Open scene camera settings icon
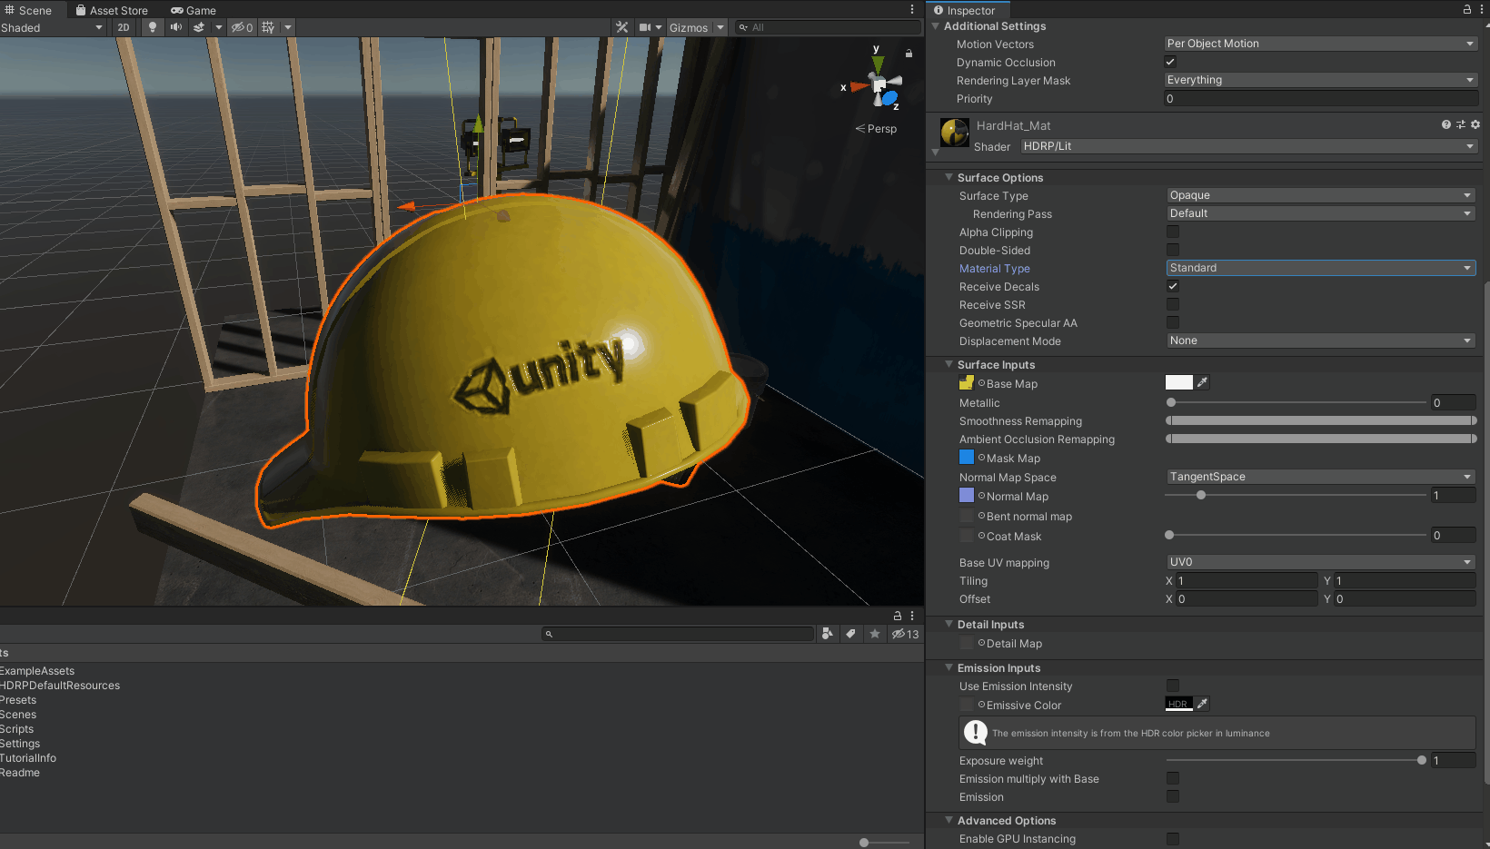 coord(645,27)
